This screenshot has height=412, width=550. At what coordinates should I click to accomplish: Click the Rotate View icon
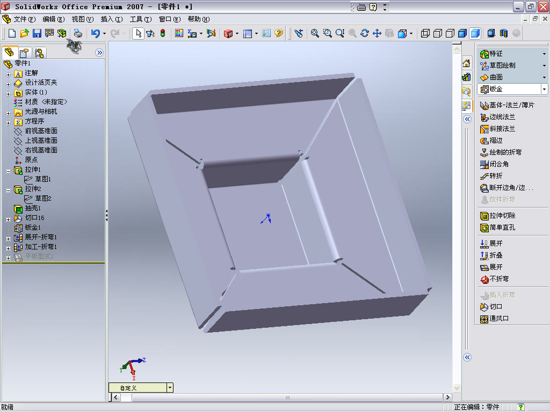pyautogui.click(x=365, y=33)
